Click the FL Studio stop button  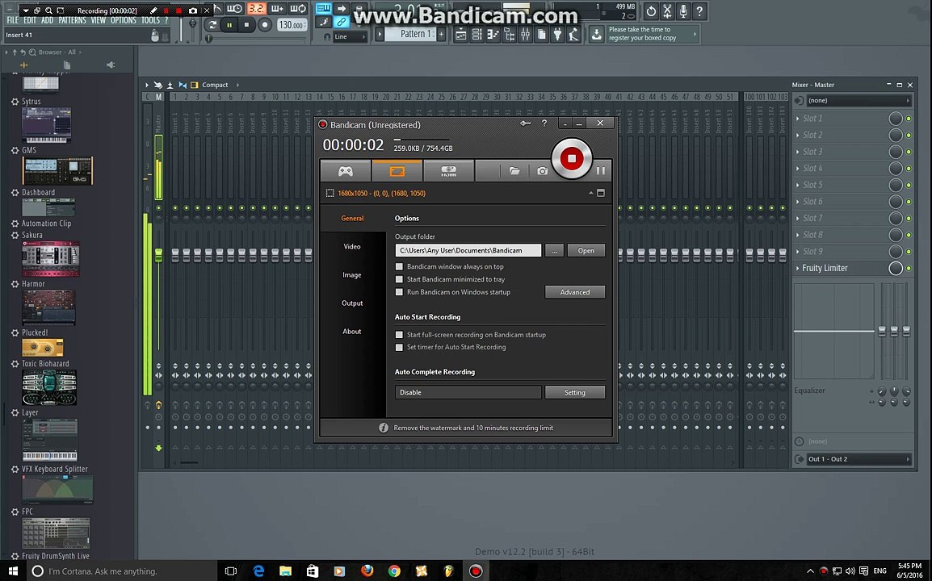coord(246,24)
